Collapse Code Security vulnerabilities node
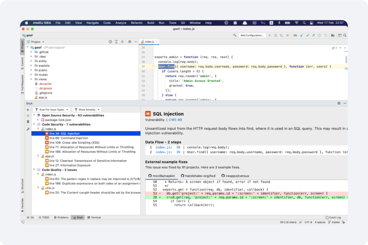The height and width of the screenshot is (245, 368). 34,124
